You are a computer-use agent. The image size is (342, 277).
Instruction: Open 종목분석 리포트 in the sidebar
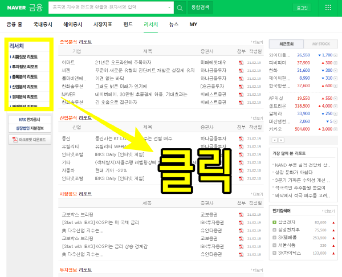25,77
